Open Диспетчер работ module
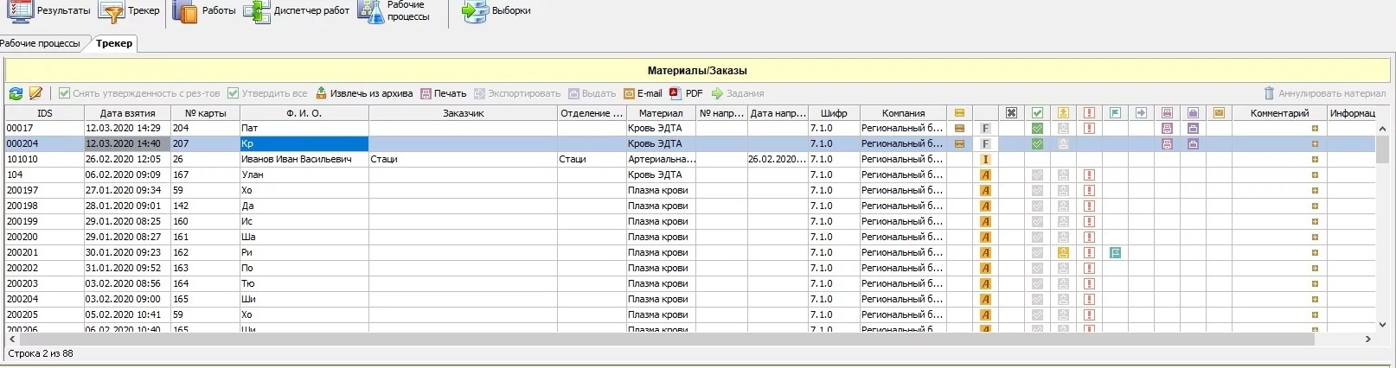Image resolution: width=1396 pixels, height=368 pixels. [298, 11]
